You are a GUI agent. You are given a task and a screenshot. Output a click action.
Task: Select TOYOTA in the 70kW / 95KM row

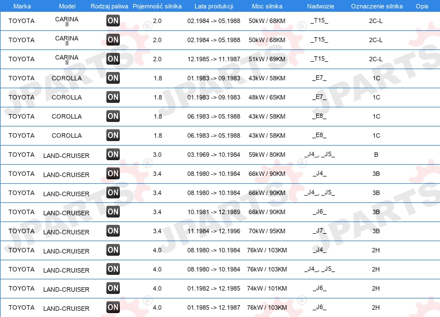click(21, 231)
